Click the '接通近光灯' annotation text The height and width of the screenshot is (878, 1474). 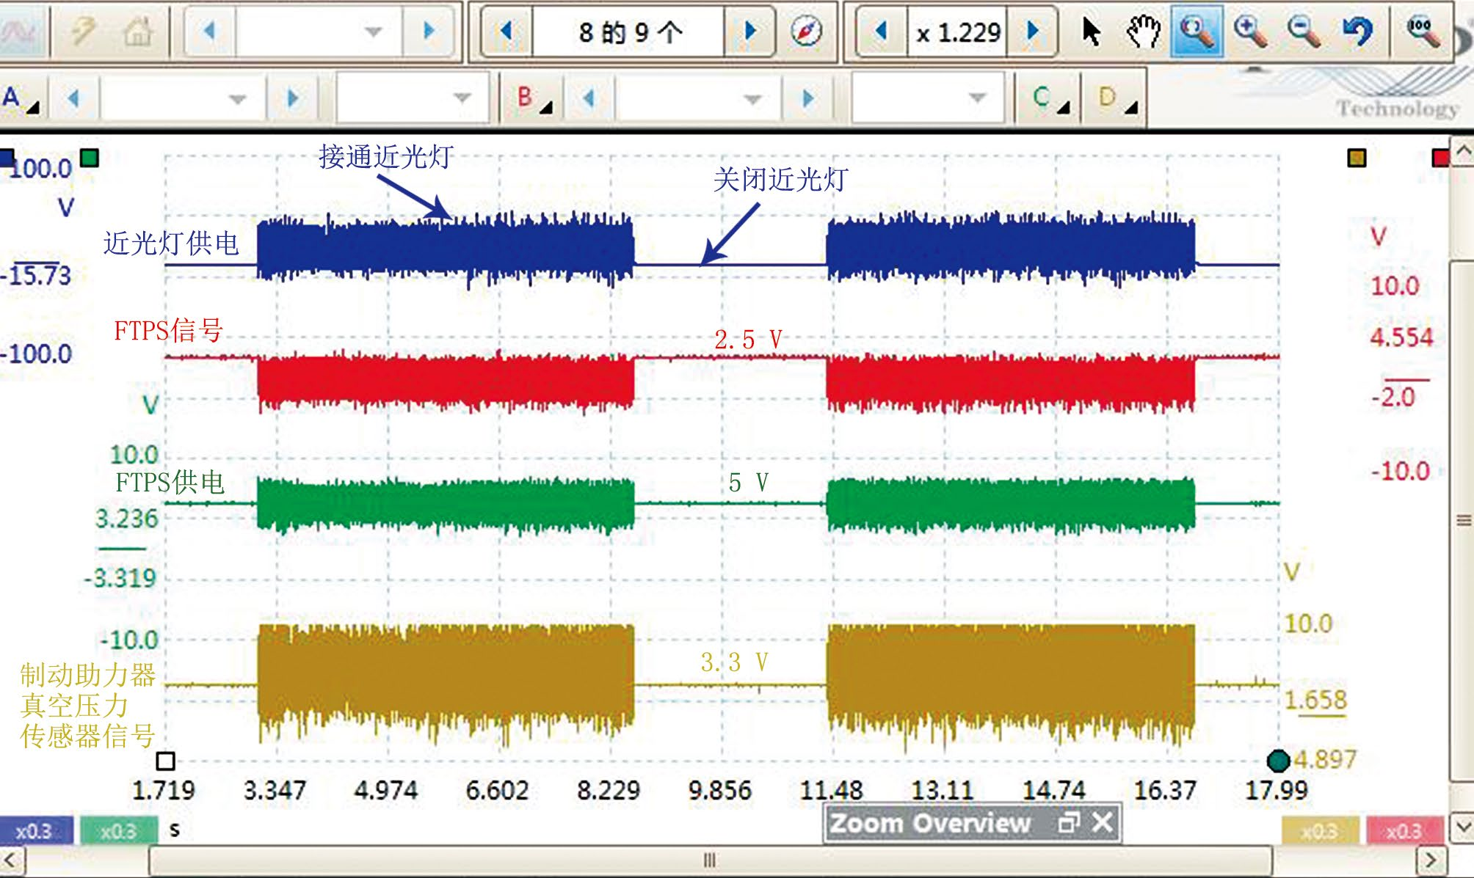click(x=386, y=156)
